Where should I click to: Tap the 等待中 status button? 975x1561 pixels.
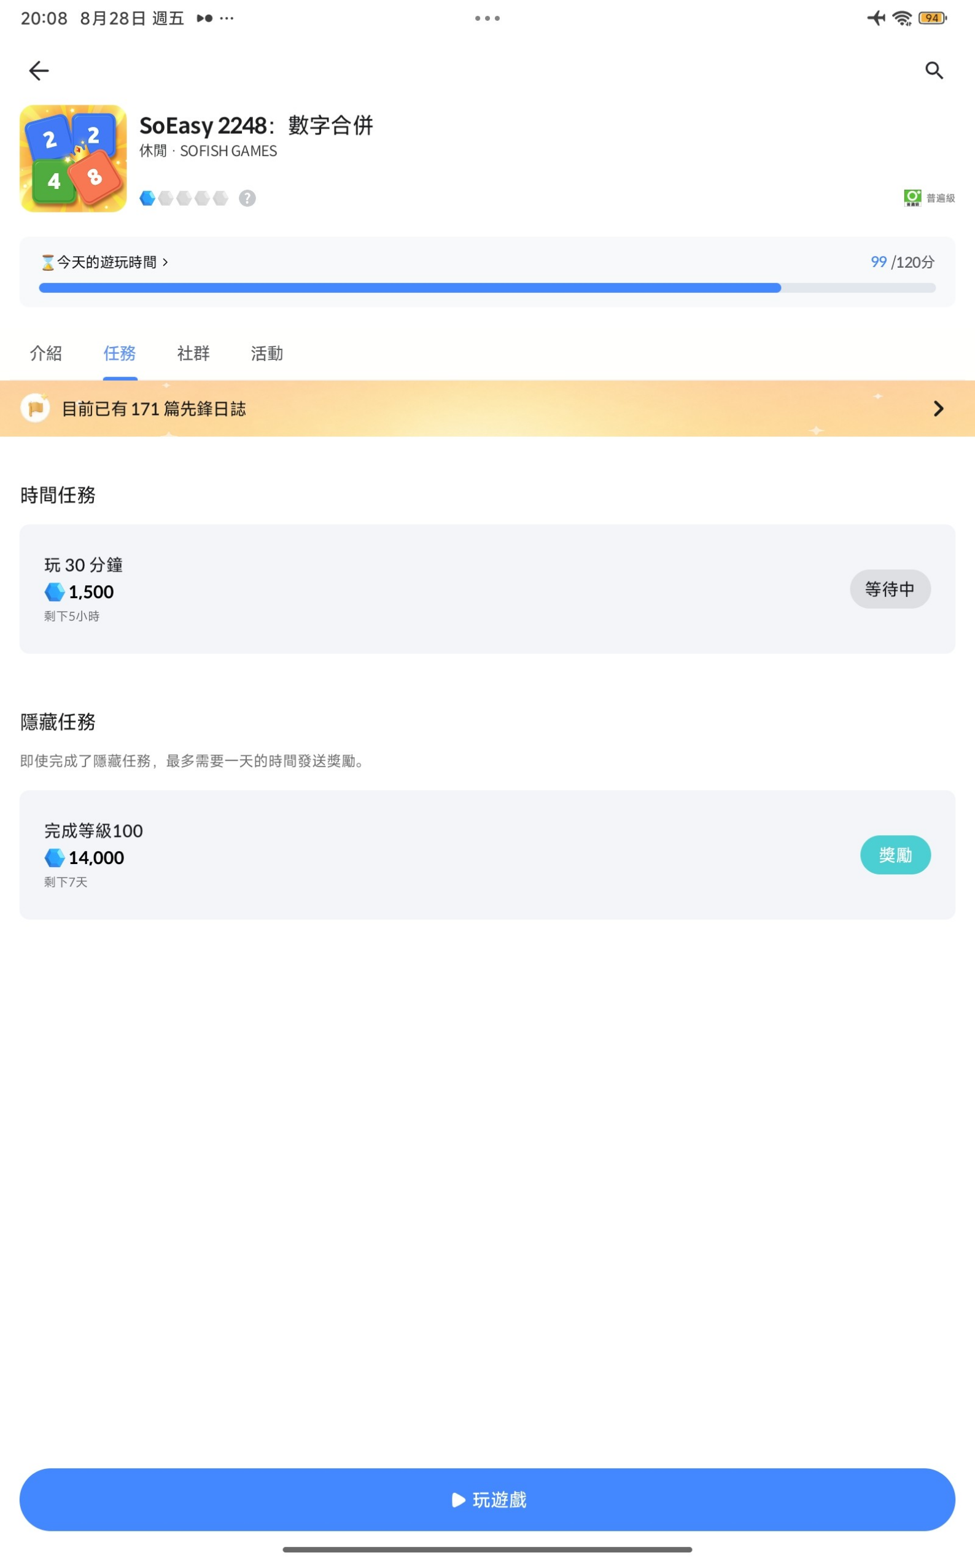click(x=890, y=589)
